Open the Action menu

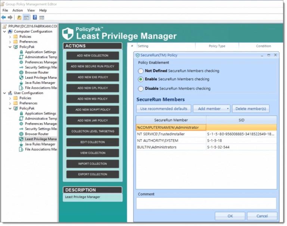pos(18,10)
